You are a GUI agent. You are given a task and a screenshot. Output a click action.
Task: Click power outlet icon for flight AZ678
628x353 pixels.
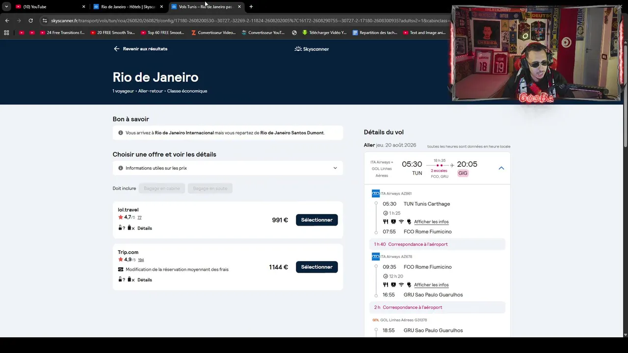[409, 285]
